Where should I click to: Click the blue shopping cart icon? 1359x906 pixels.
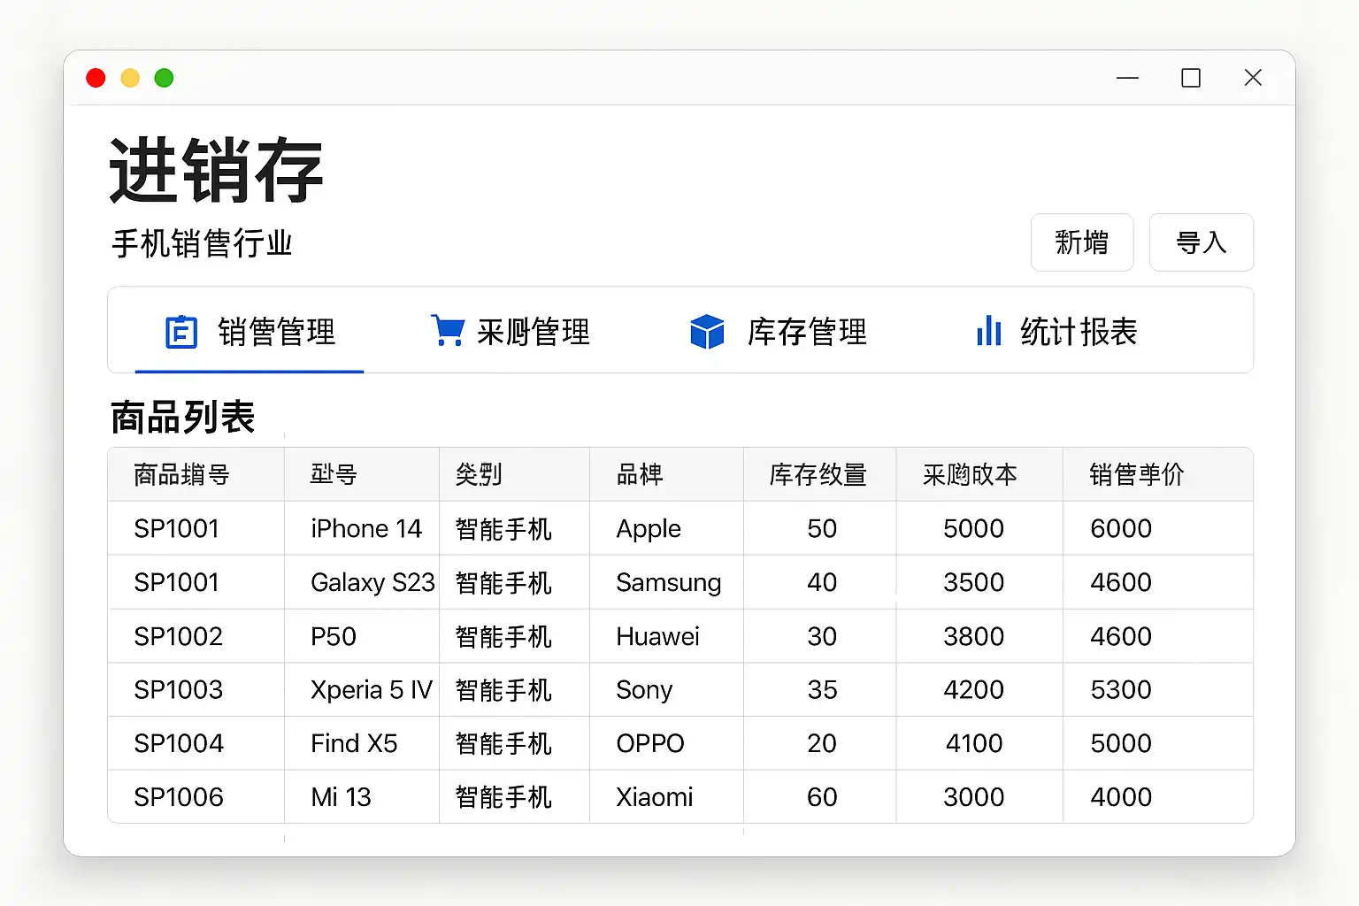[447, 331]
